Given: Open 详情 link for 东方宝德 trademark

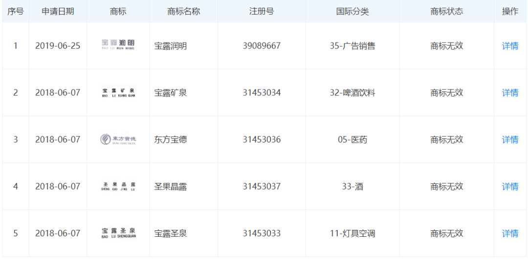Looking at the screenshot, I should pos(510,140).
